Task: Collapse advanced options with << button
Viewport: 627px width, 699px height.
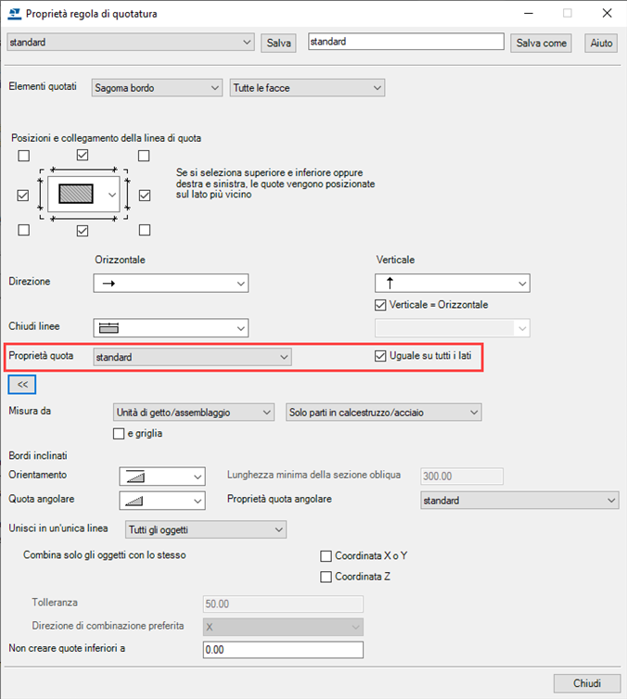Action: [x=22, y=385]
